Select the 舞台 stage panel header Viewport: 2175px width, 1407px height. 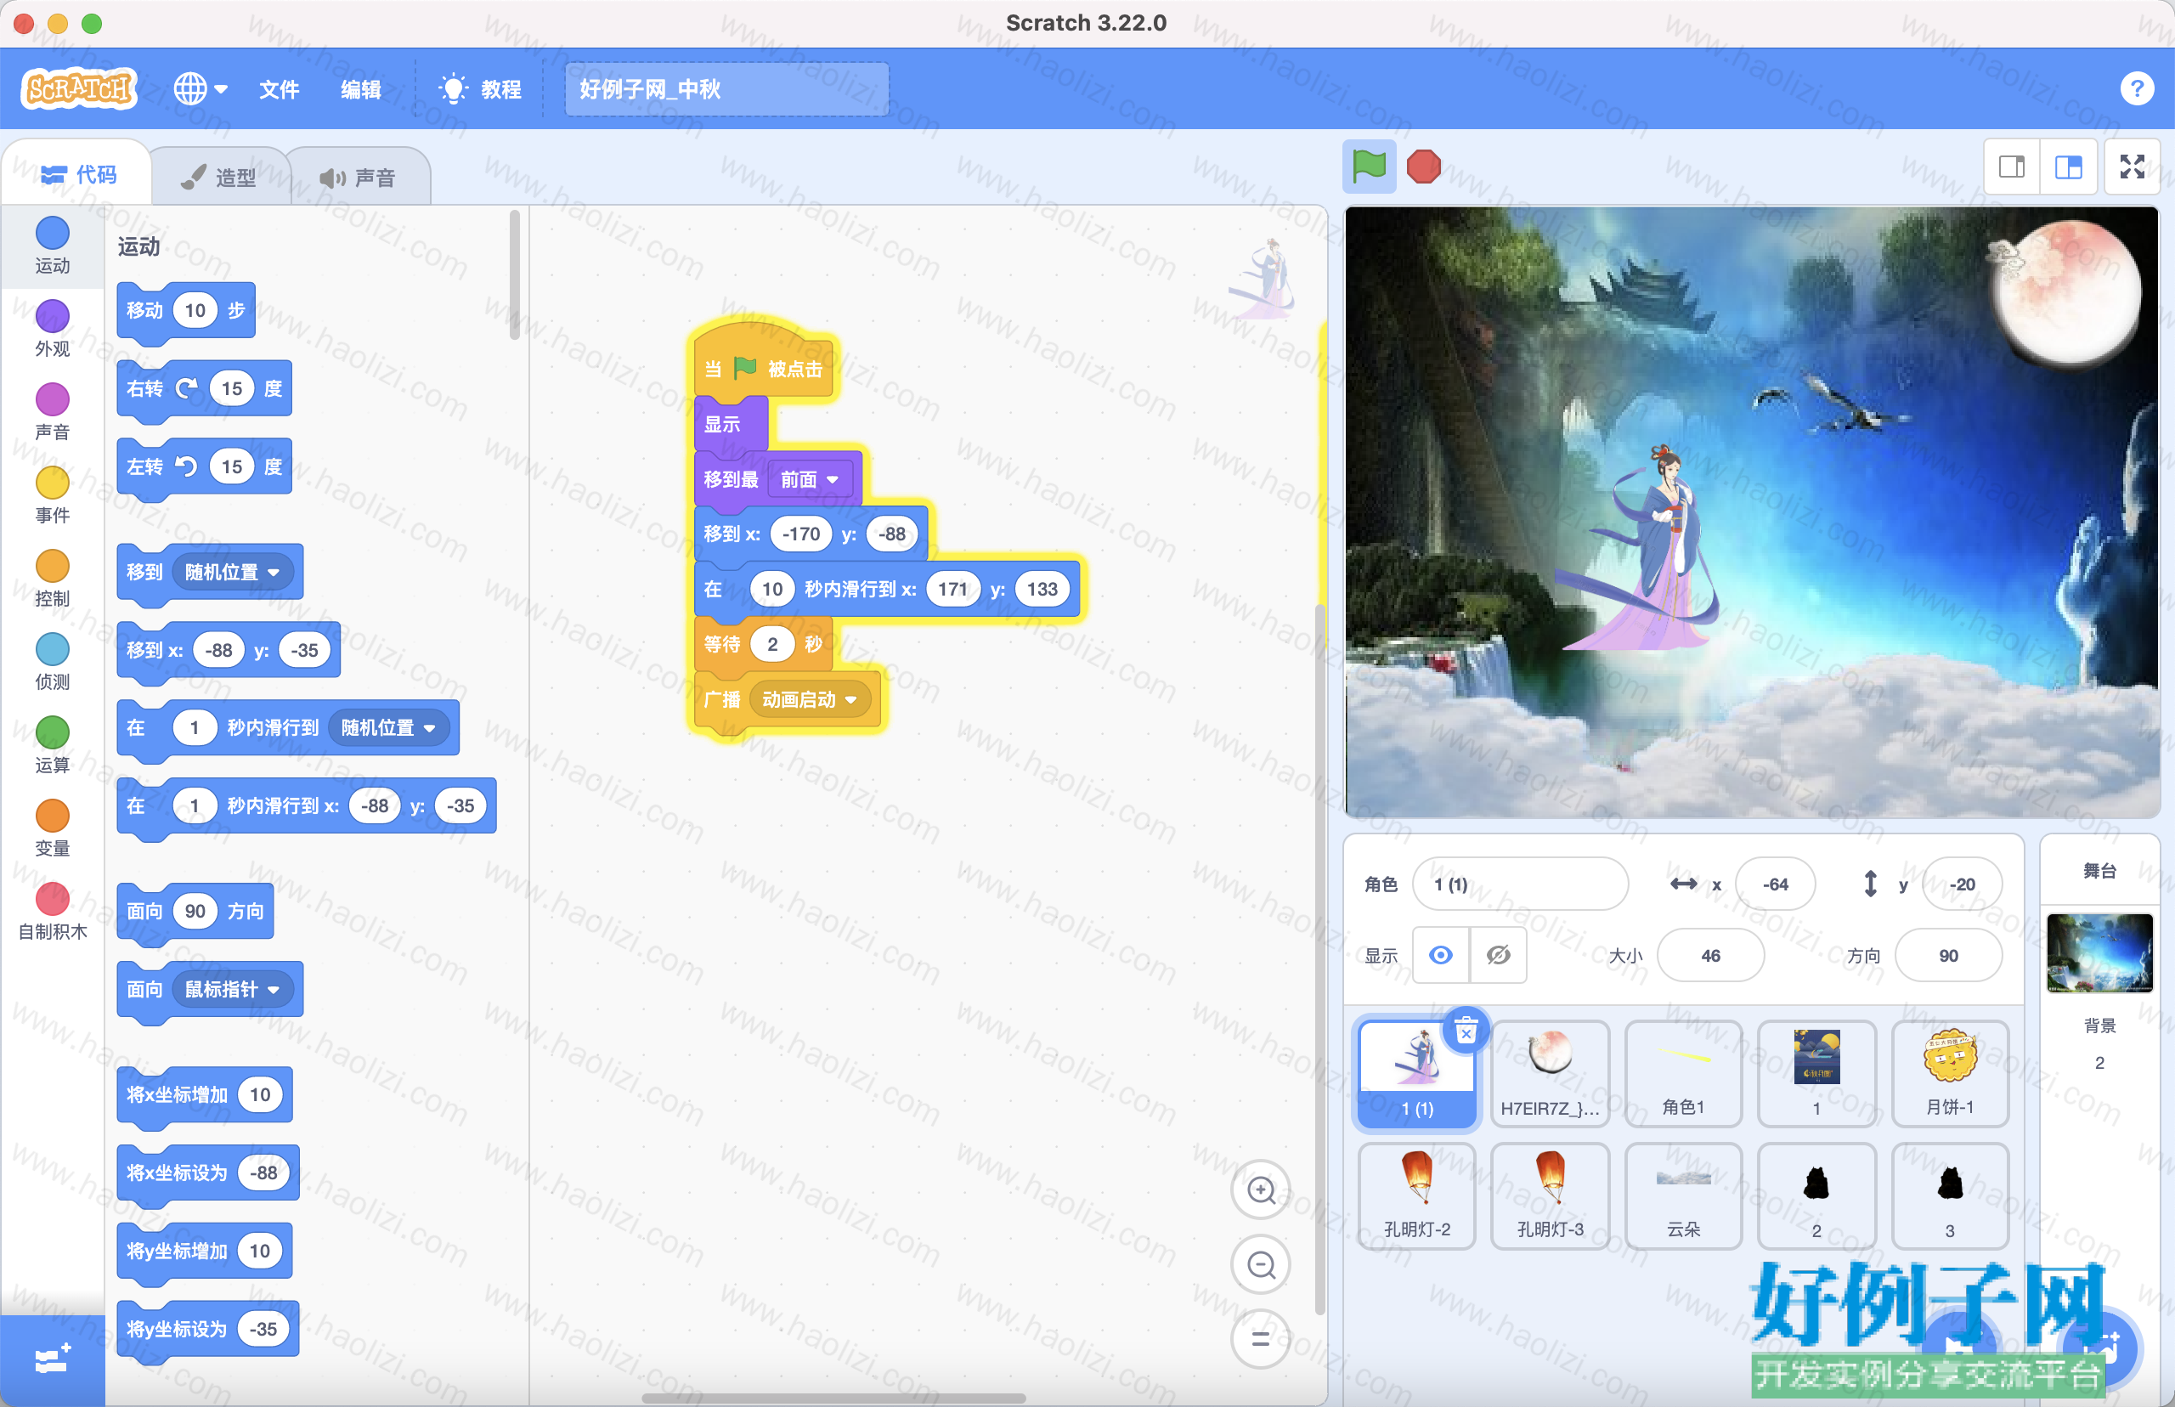pyautogui.click(x=2099, y=871)
